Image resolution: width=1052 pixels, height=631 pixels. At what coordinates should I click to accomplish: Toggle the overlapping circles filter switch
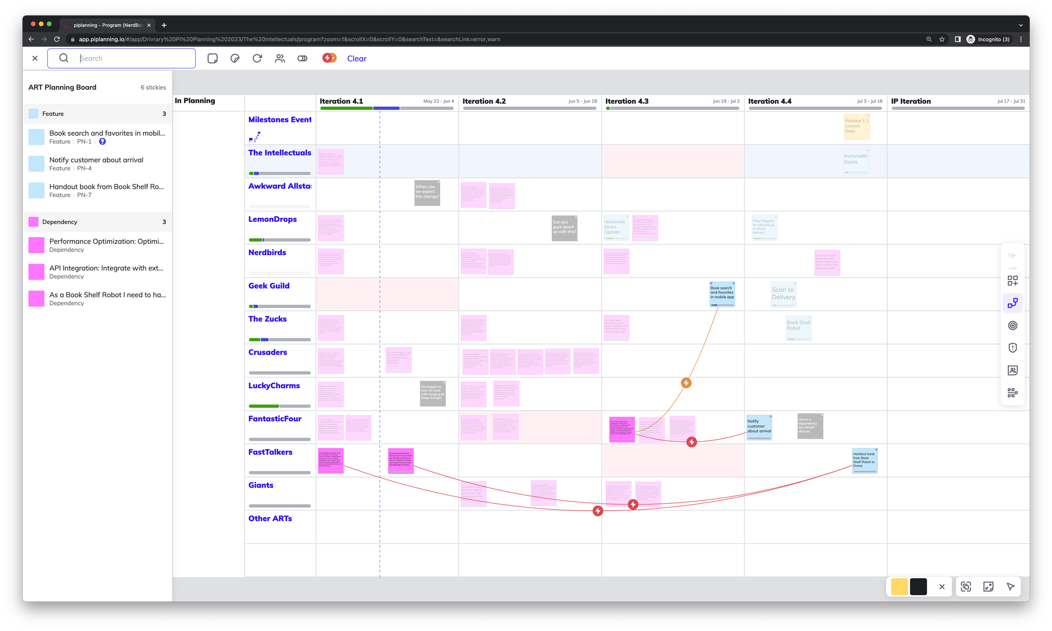tap(302, 58)
